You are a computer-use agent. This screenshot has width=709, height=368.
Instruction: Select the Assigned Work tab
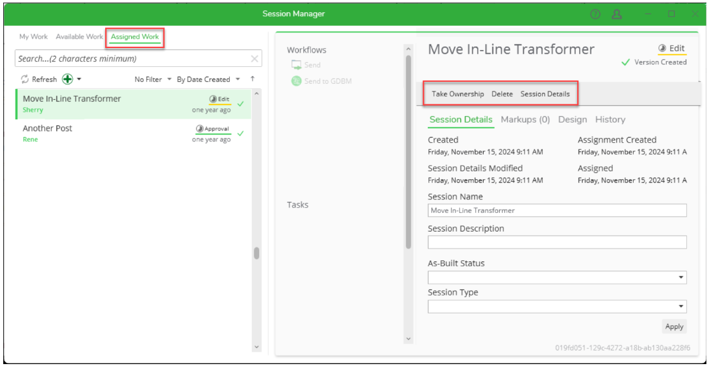click(135, 36)
